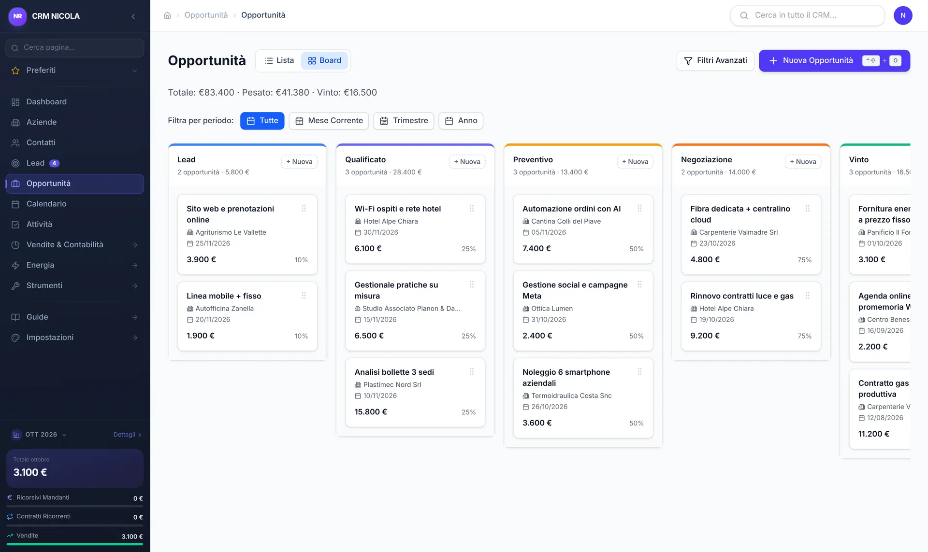Viewport: 928px width, 552px height.
Task: Click drag handle on Analisi bollette 3 sedi card
Action: [x=472, y=371]
